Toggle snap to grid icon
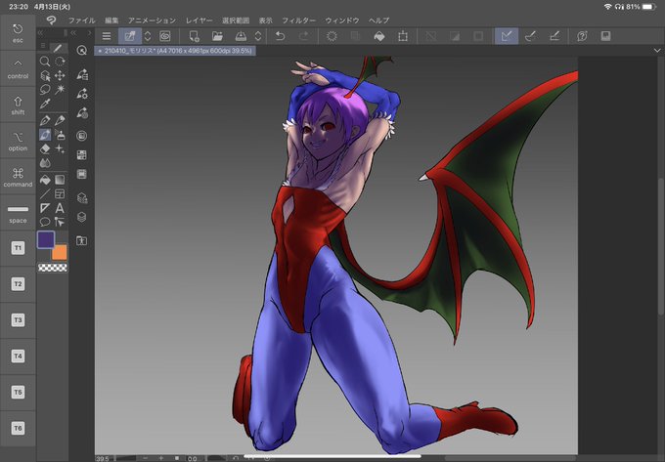Viewport: 665px width, 462px height. pyautogui.click(x=554, y=36)
